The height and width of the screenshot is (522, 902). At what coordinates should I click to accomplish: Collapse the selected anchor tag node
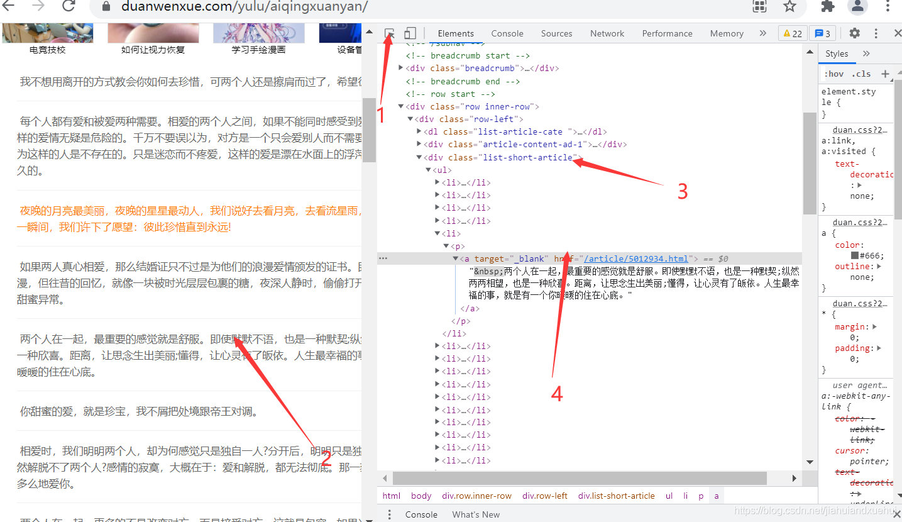456,258
